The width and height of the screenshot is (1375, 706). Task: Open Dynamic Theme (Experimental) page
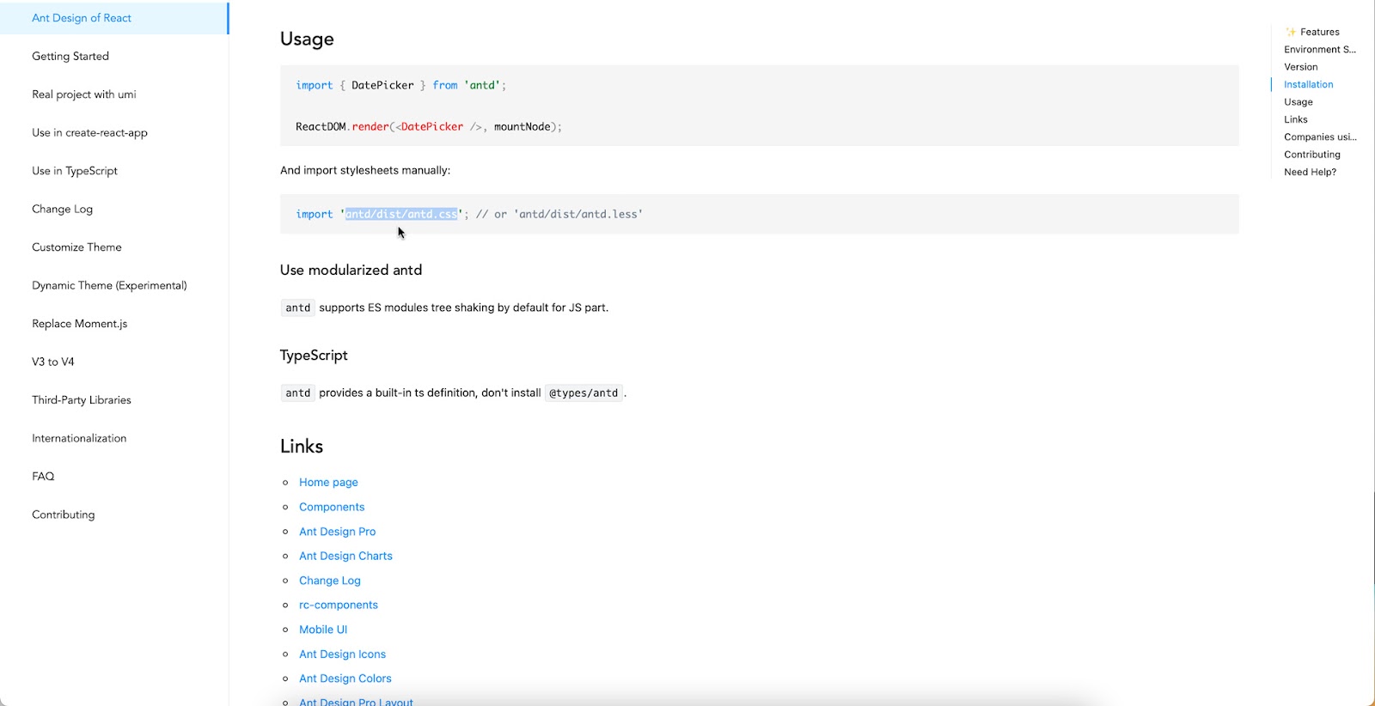[109, 286]
